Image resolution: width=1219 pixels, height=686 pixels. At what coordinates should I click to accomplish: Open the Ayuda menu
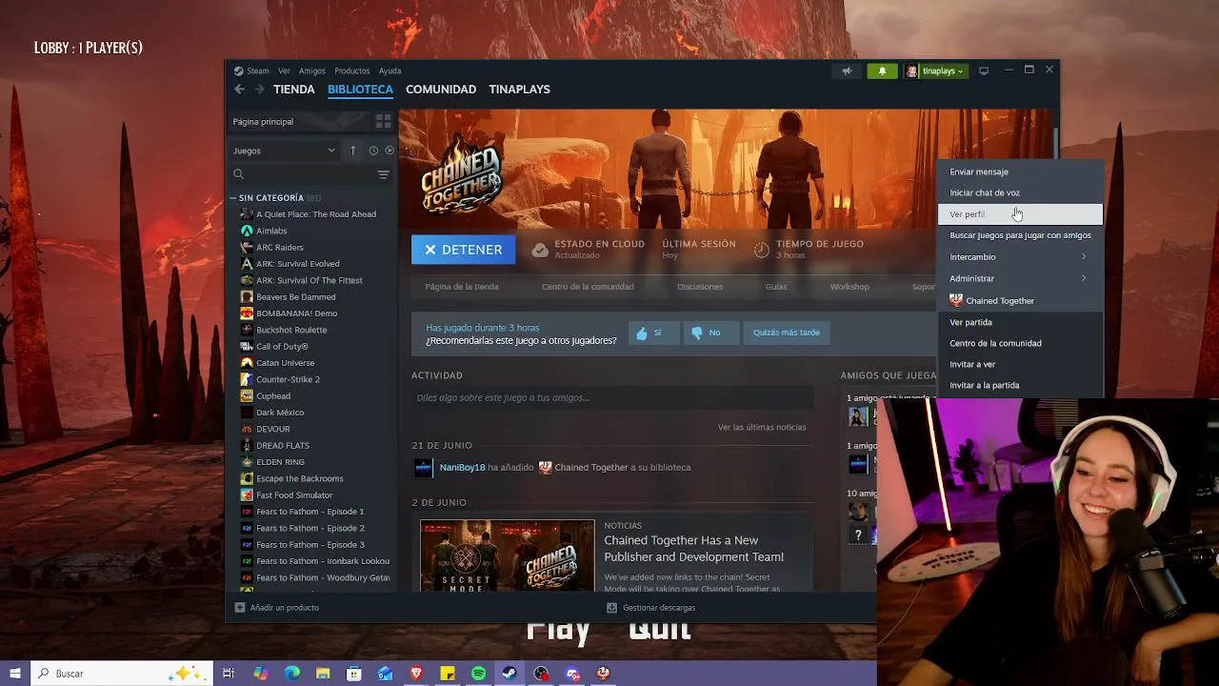click(390, 71)
